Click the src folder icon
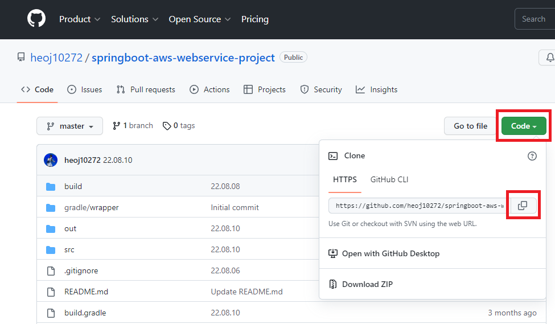Screen dimensions: 555x324 tap(51, 250)
